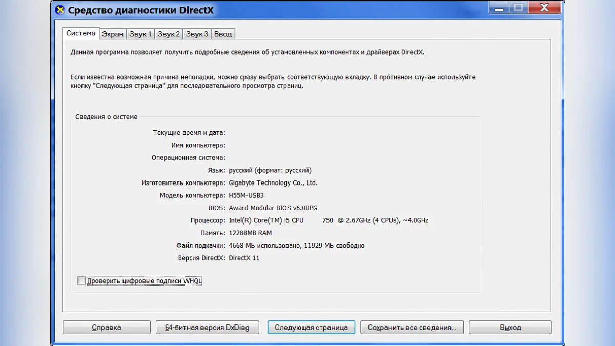The height and width of the screenshot is (346, 615).
Task: Click the 'DirectX 11' version value
Action: pyautogui.click(x=244, y=258)
